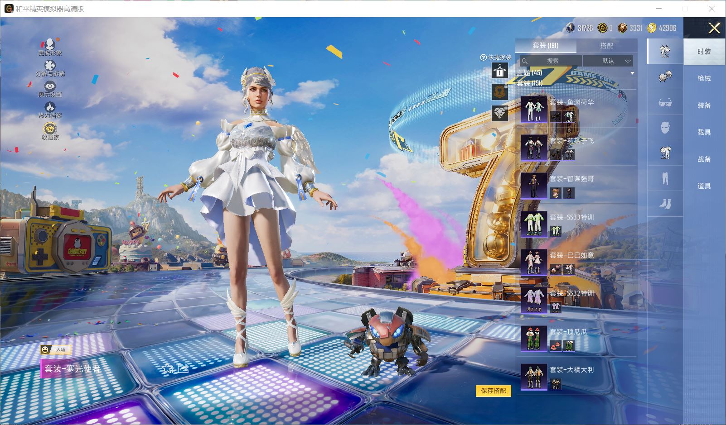Select the 套装-智谋强哥 outfit thumbnail
Image resolution: width=726 pixels, height=425 pixels.
pyautogui.click(x=534, y=186)
